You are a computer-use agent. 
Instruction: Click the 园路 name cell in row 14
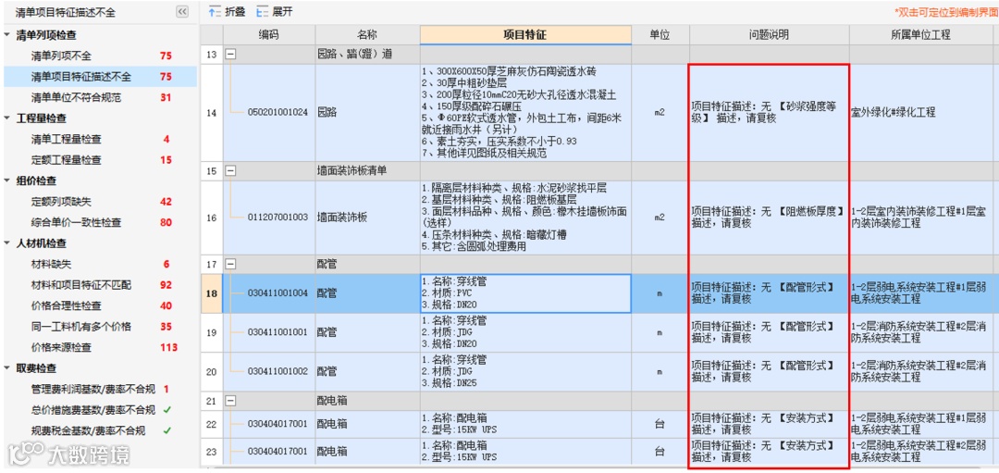367,112
